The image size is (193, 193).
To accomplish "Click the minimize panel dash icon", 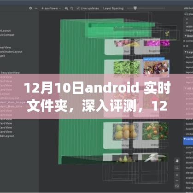I will (36, 8).
